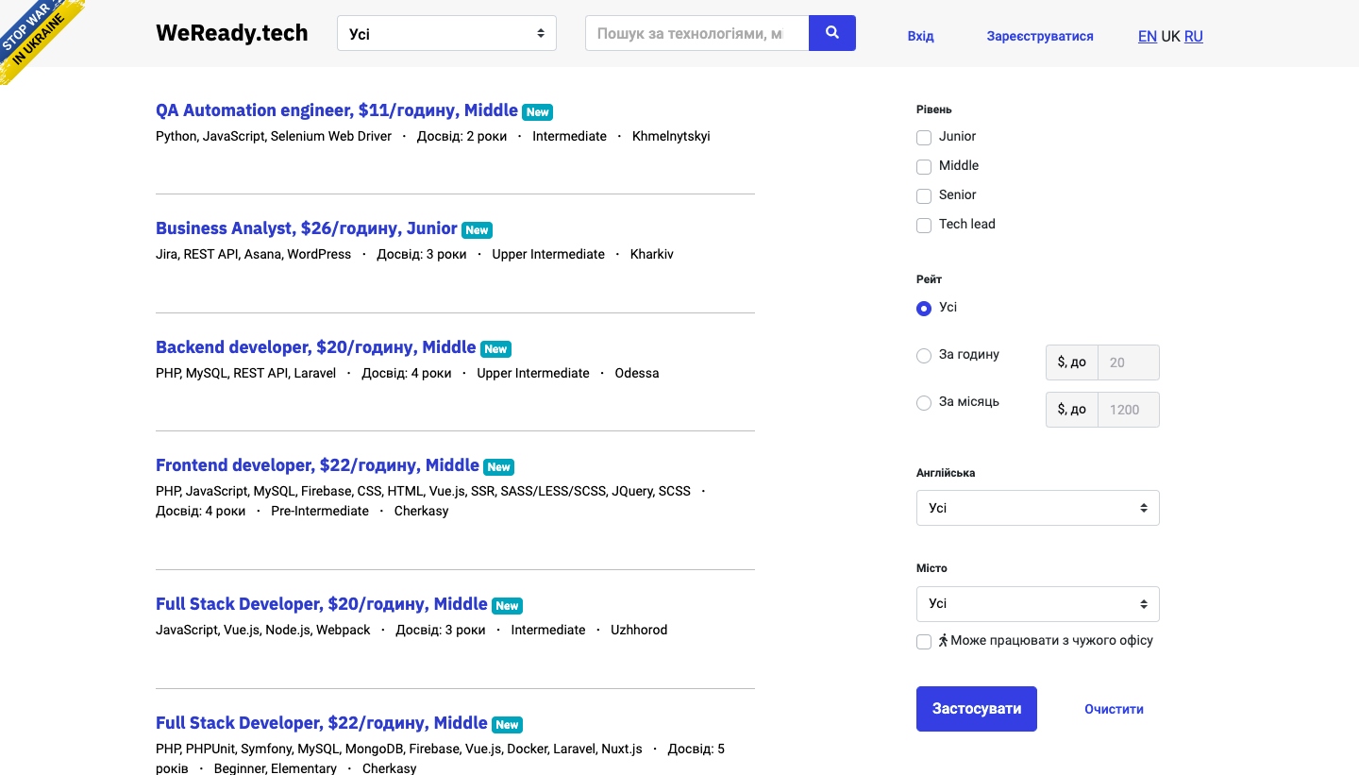
Task: Click the walking person icon near office option
Action: click(x=943, y=640)
